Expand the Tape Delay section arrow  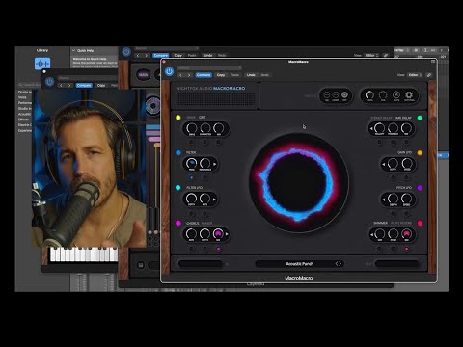pyautogui.click(x=371, y=129)
